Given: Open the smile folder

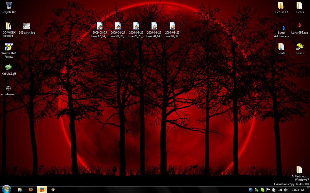Looking at the screenshot, I should [x=281, y=47].
